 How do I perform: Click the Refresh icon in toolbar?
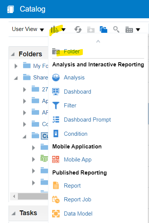[x=78, y=29]
